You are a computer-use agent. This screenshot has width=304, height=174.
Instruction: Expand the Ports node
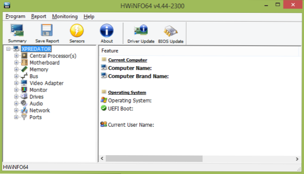(x=16, y=117)
